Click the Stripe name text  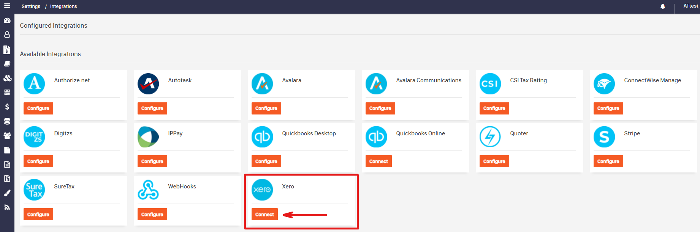632,133
